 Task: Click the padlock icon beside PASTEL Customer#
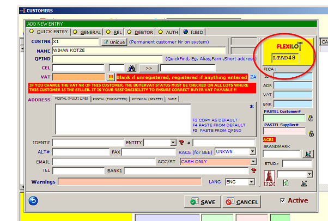[311, 118]
